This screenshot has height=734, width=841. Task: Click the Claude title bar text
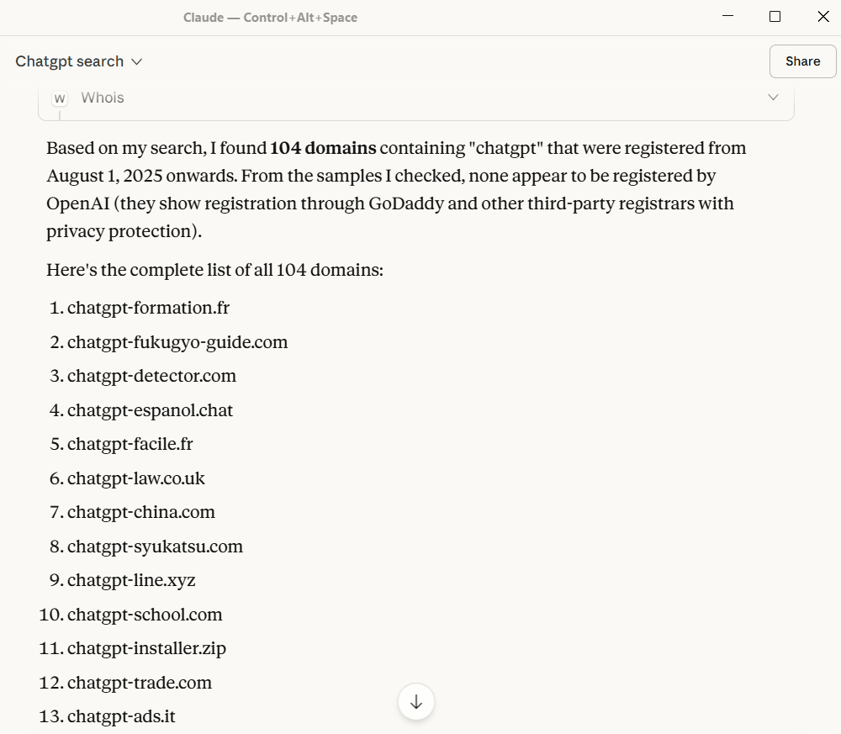coord(270,18)
